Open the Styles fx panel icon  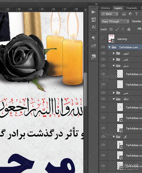point(93,57)
